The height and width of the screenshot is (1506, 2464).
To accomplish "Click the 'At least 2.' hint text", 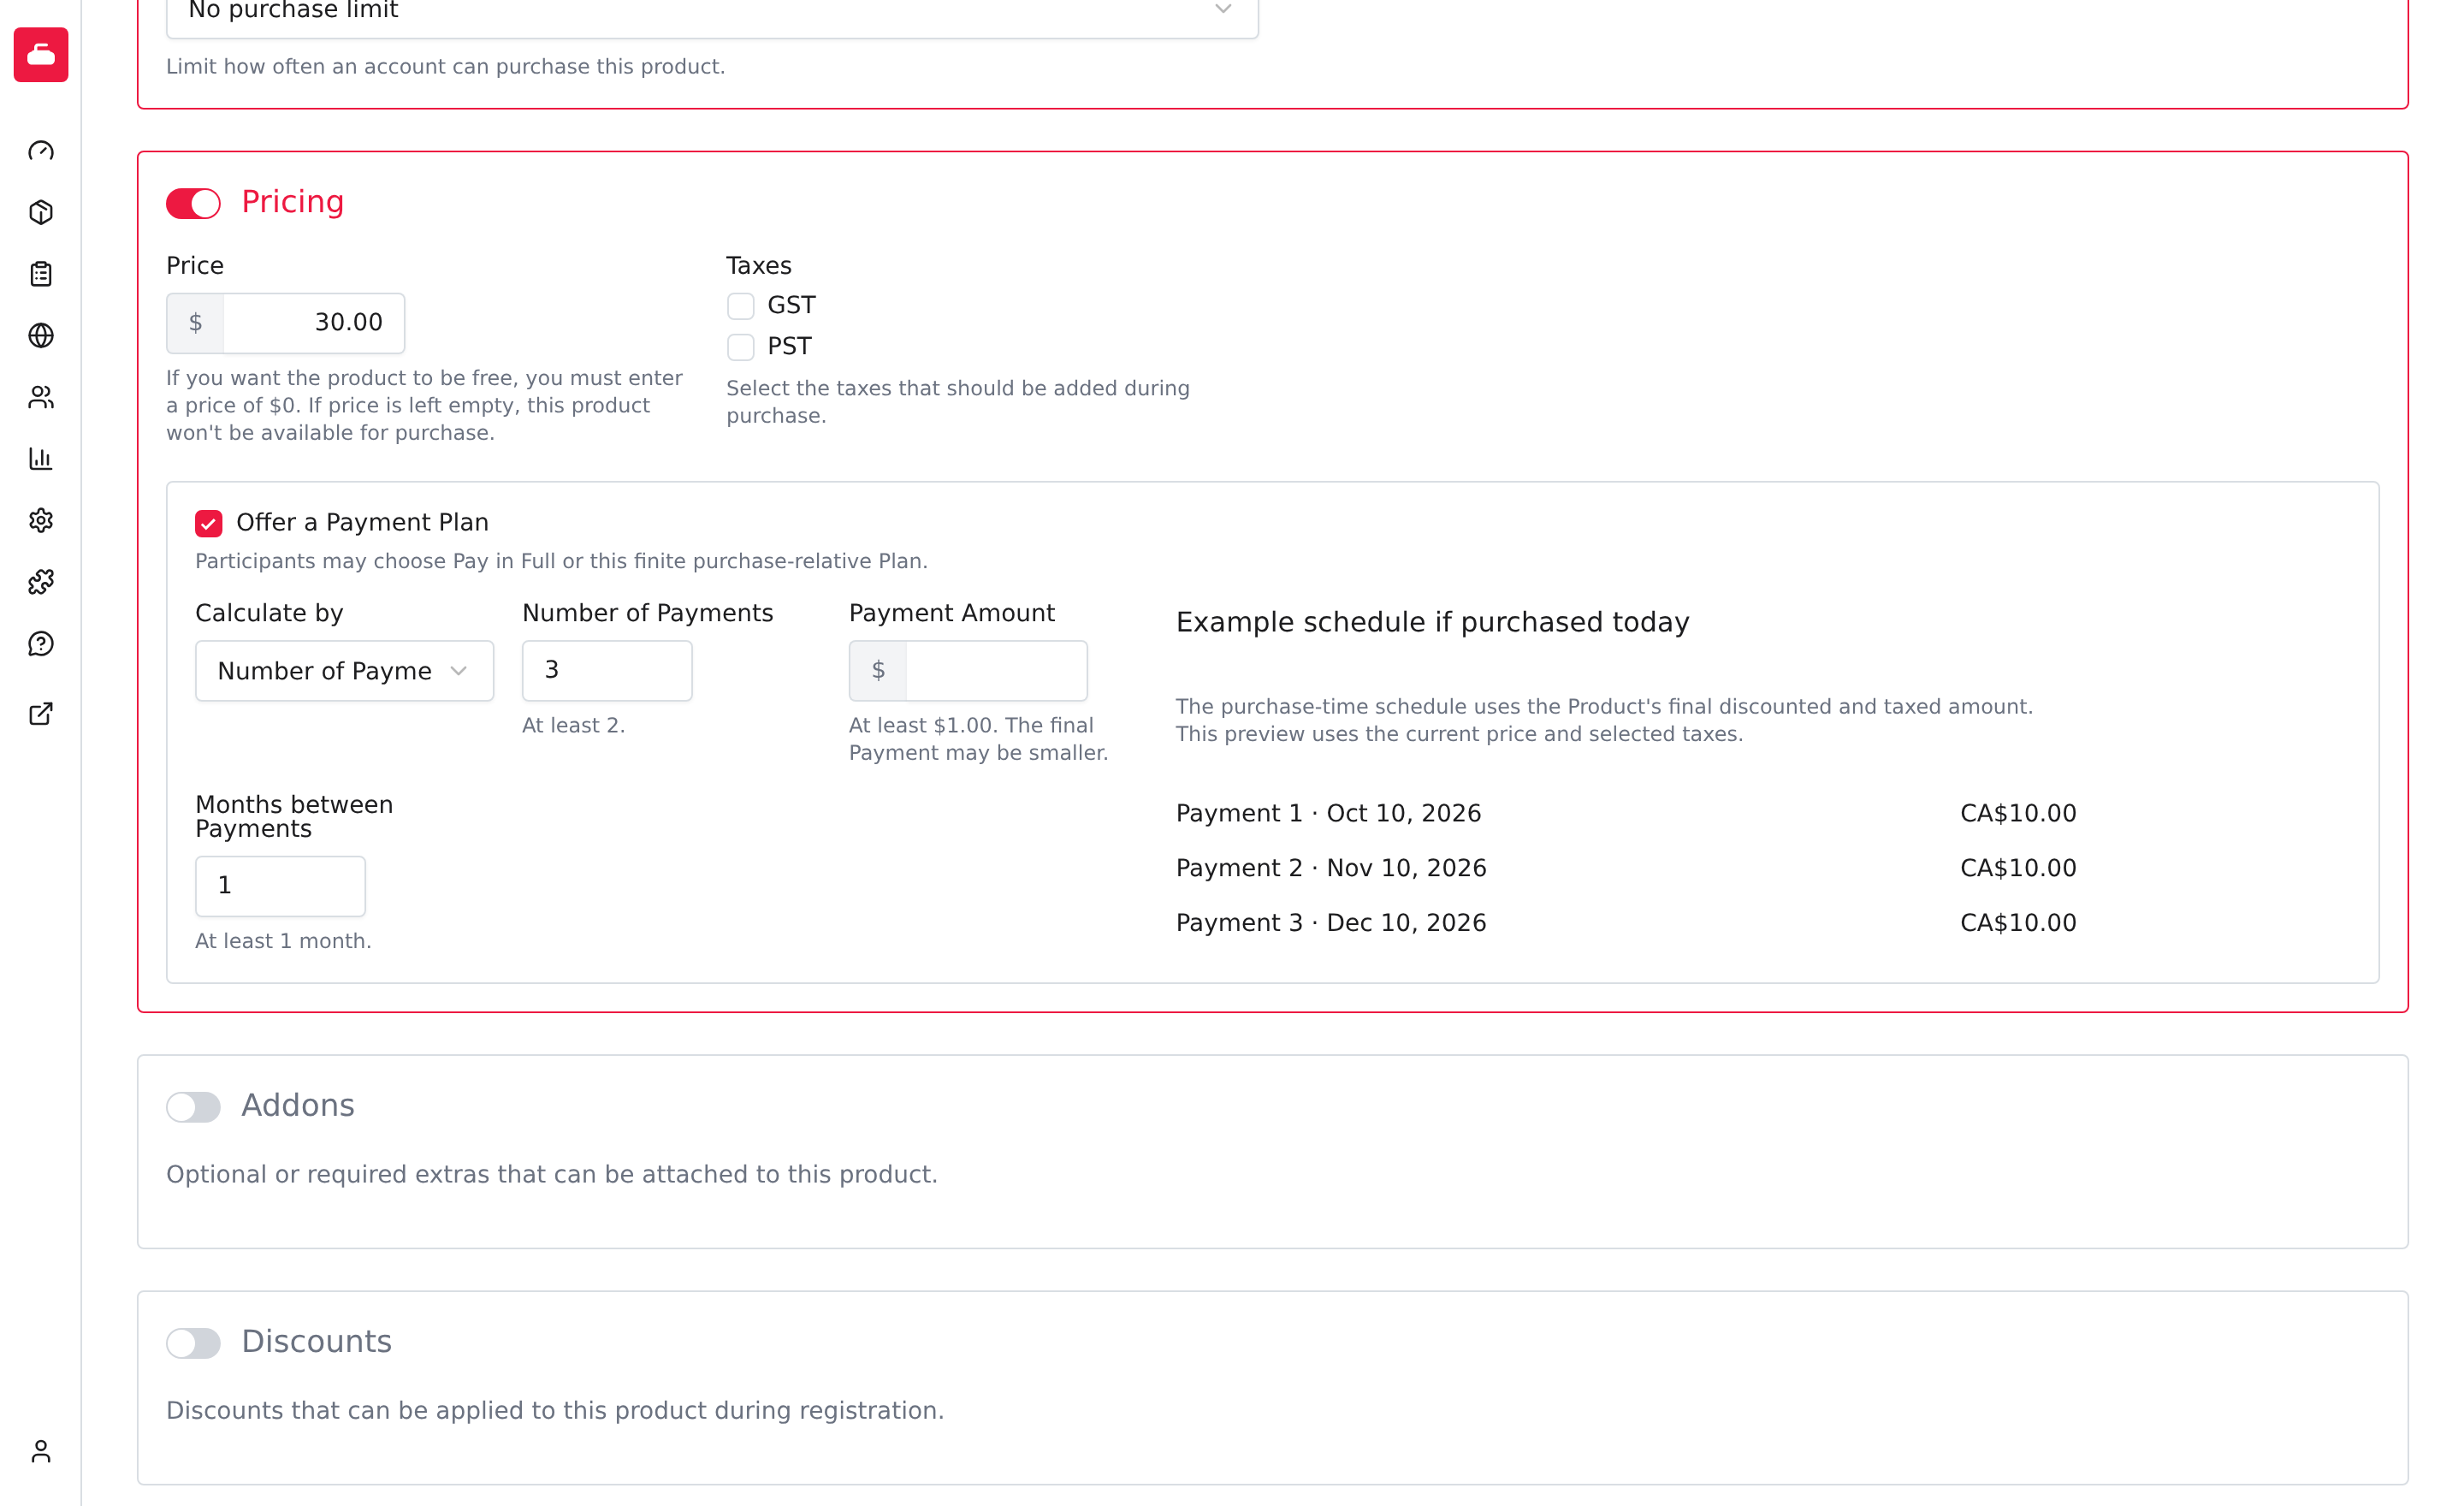I will pos(574,726).
